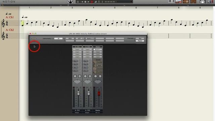The width and height of the screenshot is (215, 121).
Task: Toggle the Bus channels filter
Action: coord(140,39)
